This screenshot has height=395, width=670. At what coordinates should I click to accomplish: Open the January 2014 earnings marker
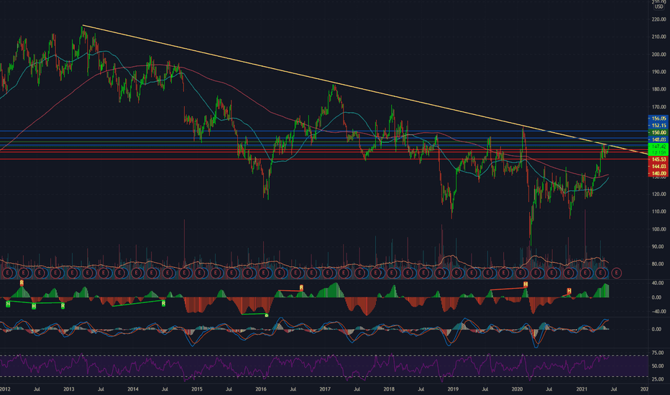136,272
